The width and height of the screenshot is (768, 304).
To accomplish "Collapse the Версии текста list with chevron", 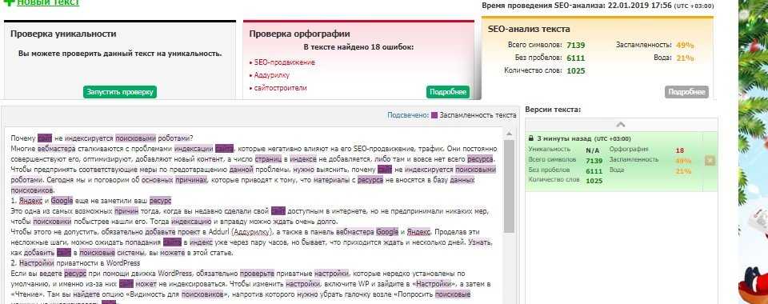I will coord(620,124).
